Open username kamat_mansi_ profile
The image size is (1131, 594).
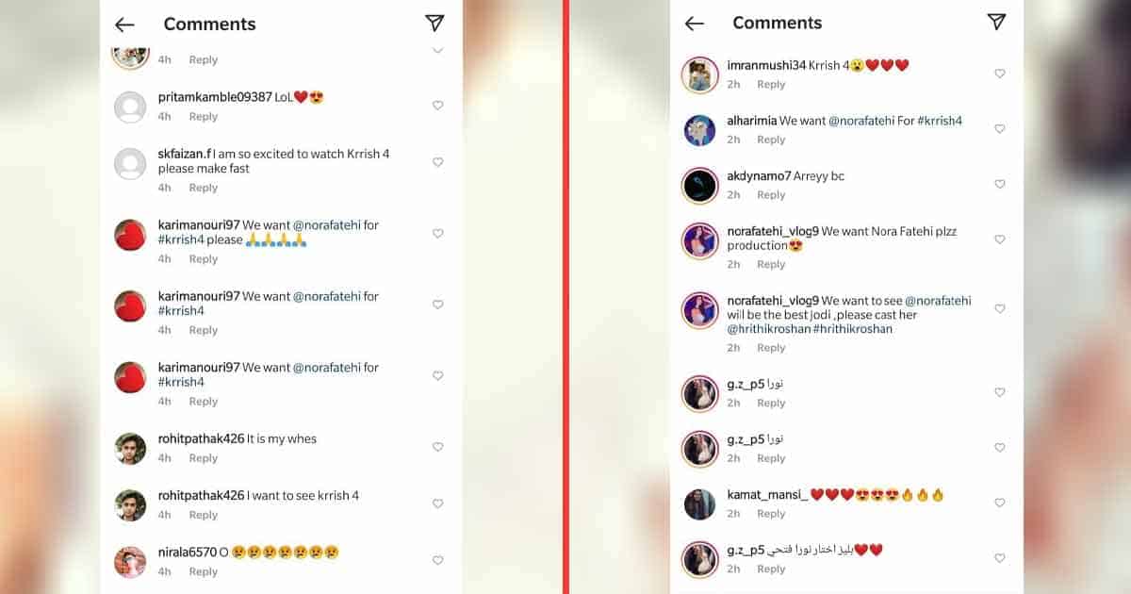tap(767, 494)
